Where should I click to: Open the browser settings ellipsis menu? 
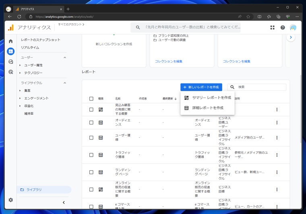297,17
